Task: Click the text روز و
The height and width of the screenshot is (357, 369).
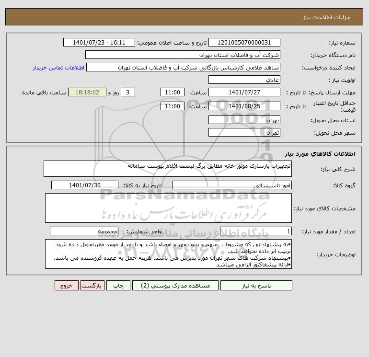Action: pos(114,92)
